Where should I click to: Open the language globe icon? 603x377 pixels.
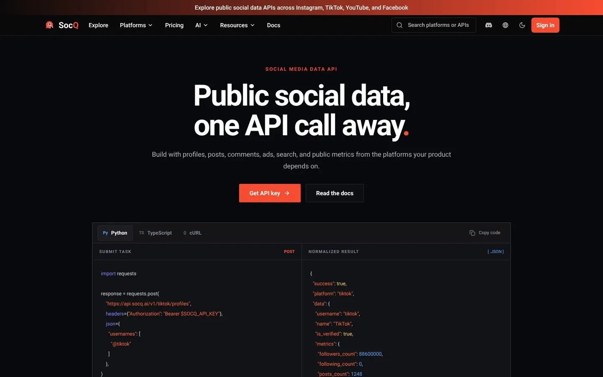click(505, 25)
